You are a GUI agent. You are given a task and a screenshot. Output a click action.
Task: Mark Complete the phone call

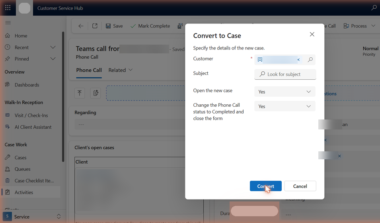tap(150, 26)
